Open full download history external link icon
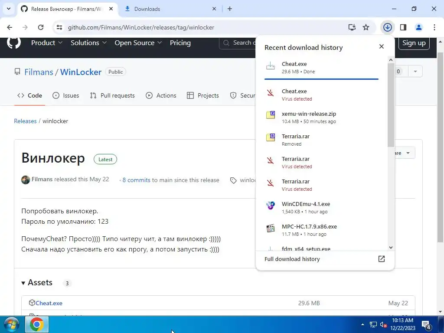This screenshot has height=333, width=444. 382,259
